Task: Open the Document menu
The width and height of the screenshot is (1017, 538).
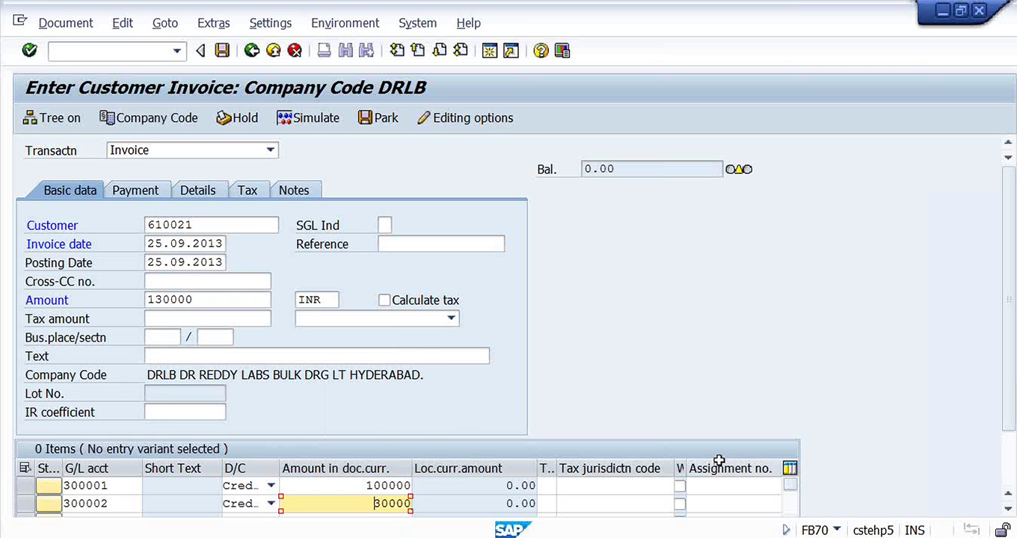Action: pos(66,23)
